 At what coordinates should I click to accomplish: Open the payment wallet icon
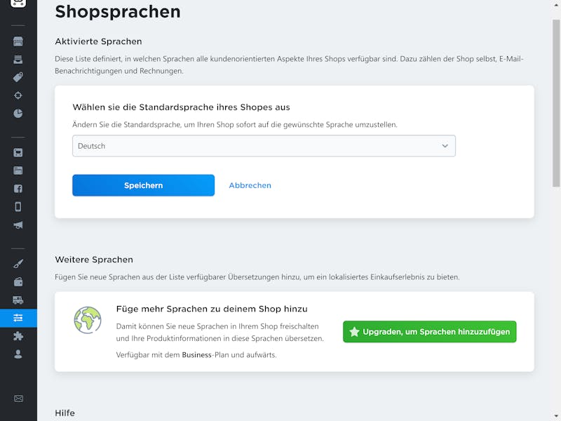tap(18, 282)
